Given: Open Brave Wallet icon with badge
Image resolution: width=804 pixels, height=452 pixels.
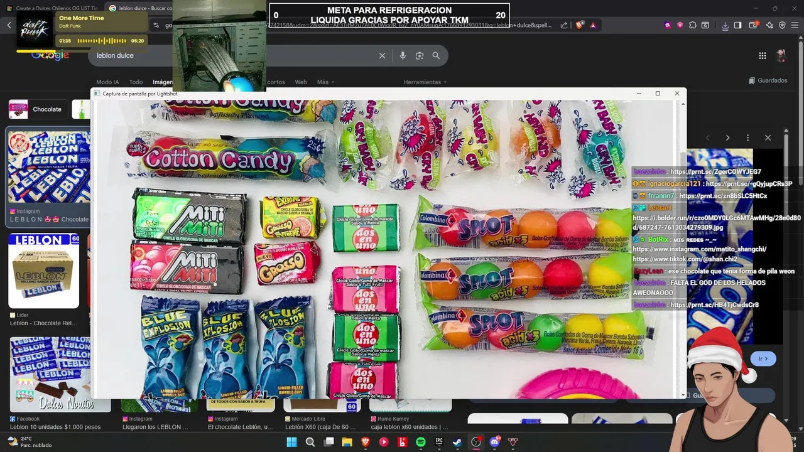Looking at the screenshot, I should click(753, 25).
